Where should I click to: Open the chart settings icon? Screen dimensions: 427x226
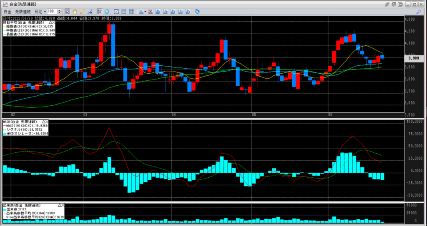coord(116,12)
